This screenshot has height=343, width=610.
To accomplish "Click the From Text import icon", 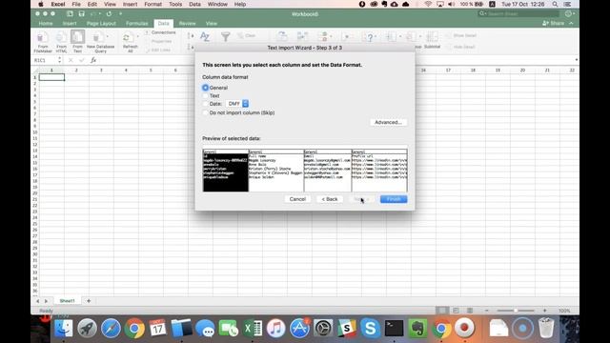I will [x=77, y=37].
